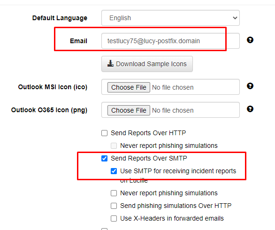Click the greyed-out Never report phishing simulations checkbox
275x230 pixels.
click(x=114, y=146)
